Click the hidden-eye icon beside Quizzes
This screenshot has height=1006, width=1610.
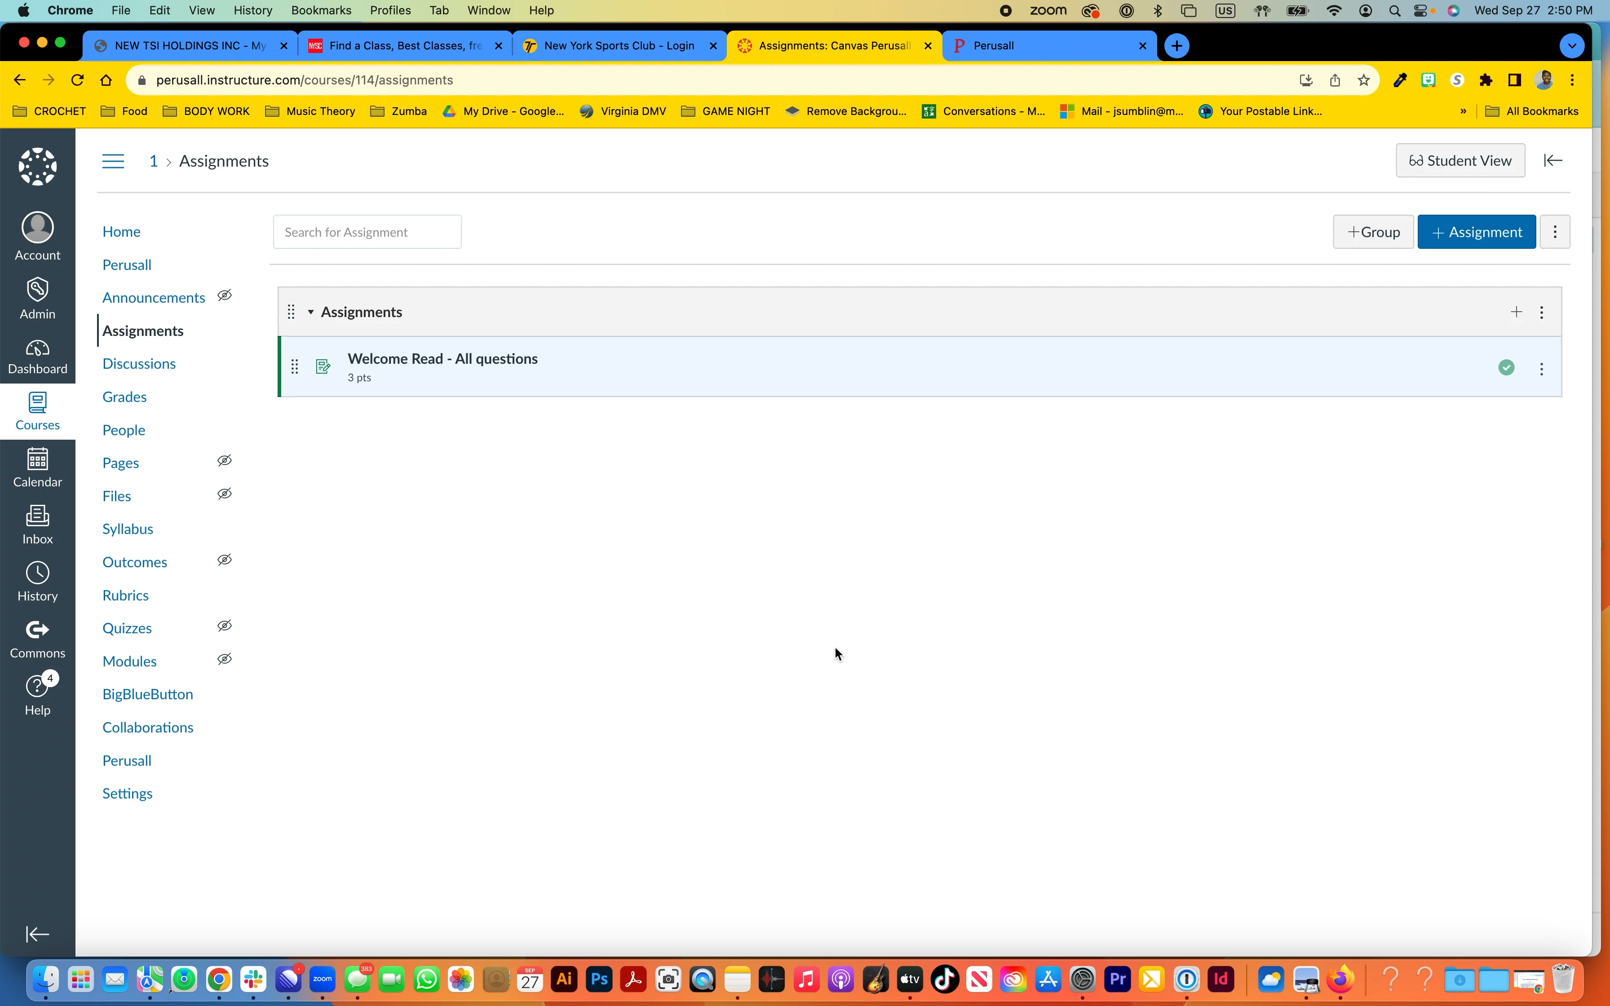pyautogui.click(x=225, y=626)
